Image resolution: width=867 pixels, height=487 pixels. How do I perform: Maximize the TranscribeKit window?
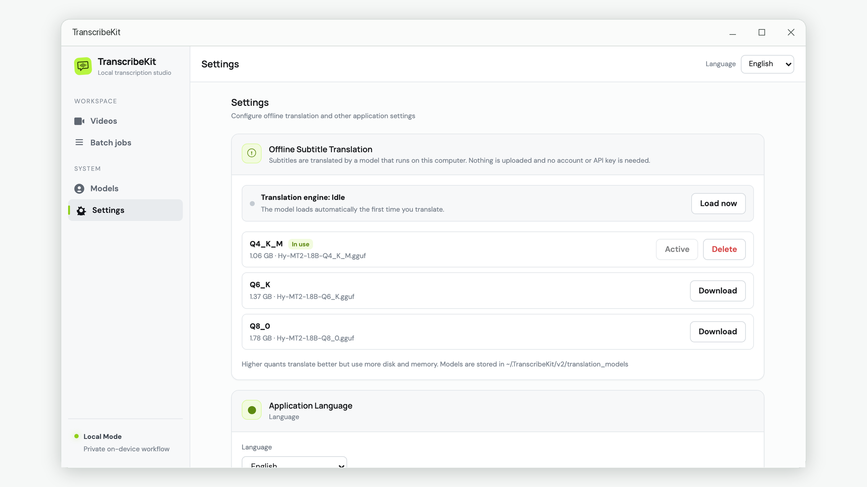762,32
